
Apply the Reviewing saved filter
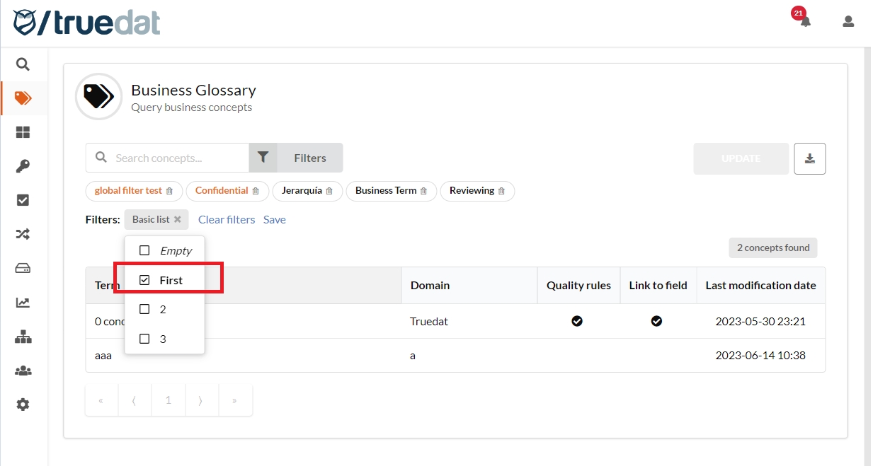(472, 191)
